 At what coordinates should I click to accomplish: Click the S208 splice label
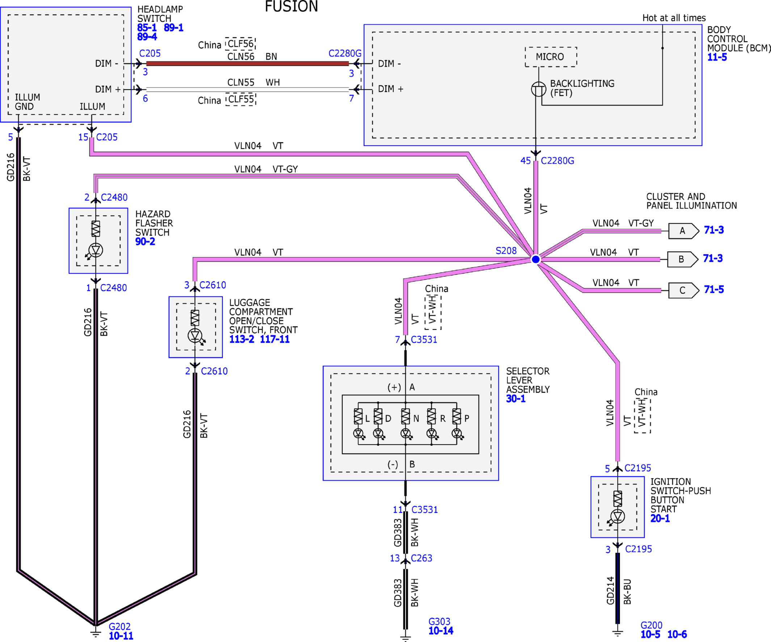coord(506,251)
